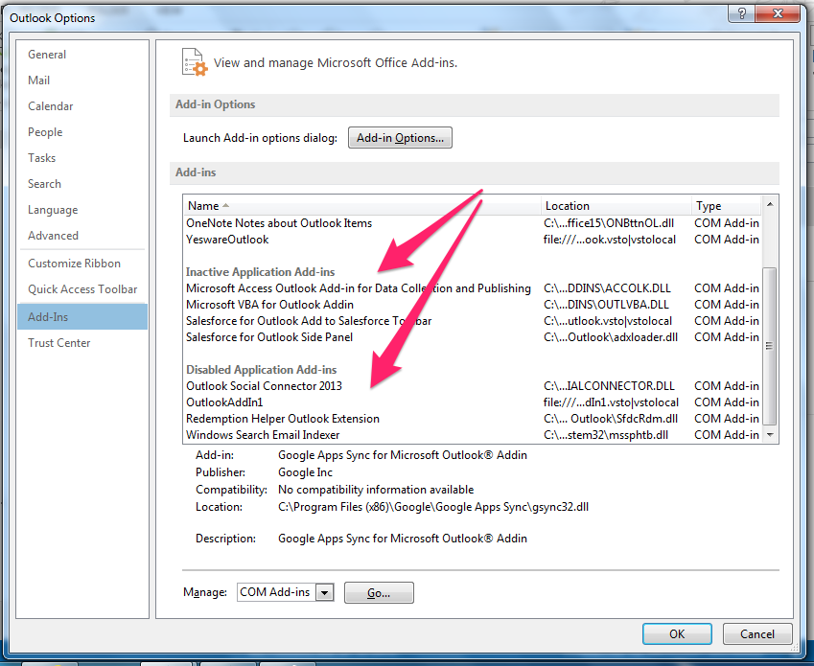
Task: Open the Manage COM Add-ins dropdown
Action: coord(325,592)
